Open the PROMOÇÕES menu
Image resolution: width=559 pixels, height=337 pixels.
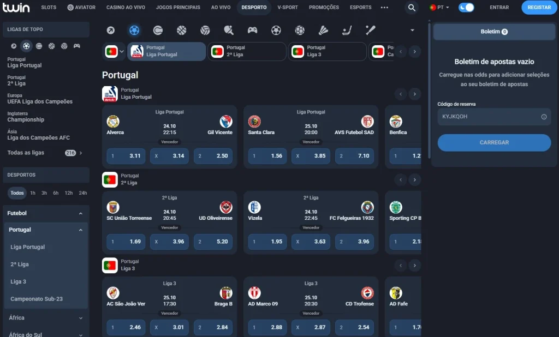[x=324, y=8]
